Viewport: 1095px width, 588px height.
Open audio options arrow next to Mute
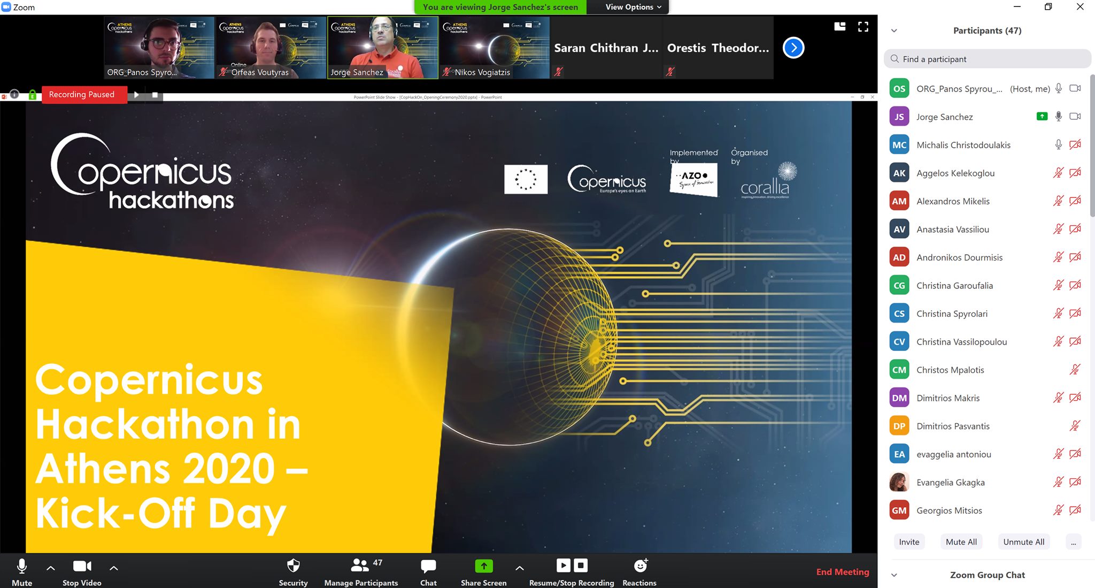point(51,568)
